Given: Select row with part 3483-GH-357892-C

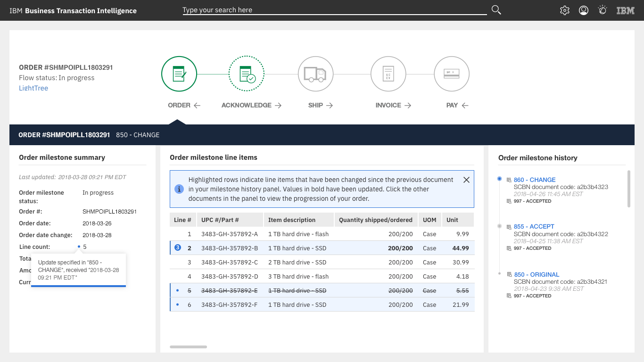Looking at the screenshot, I should 322,262.
